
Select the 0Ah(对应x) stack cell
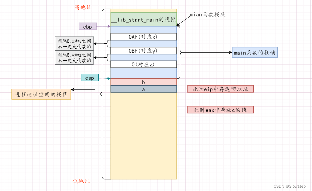(x=143, y=36)
